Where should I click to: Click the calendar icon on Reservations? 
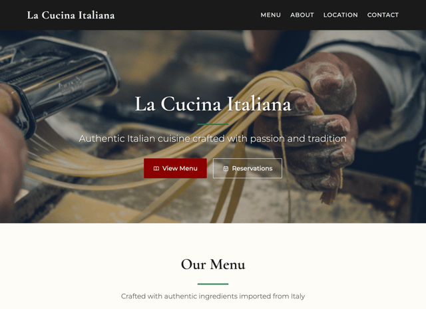point(226,169)
